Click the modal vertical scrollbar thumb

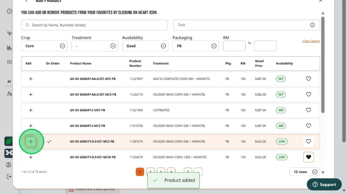(x=323, y=65)
